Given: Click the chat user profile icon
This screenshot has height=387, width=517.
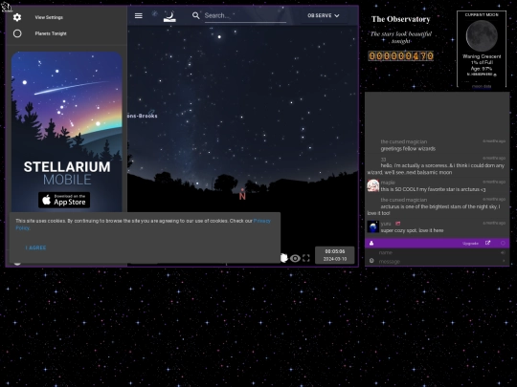Looking at the screenshot, I should click(371, 244).
